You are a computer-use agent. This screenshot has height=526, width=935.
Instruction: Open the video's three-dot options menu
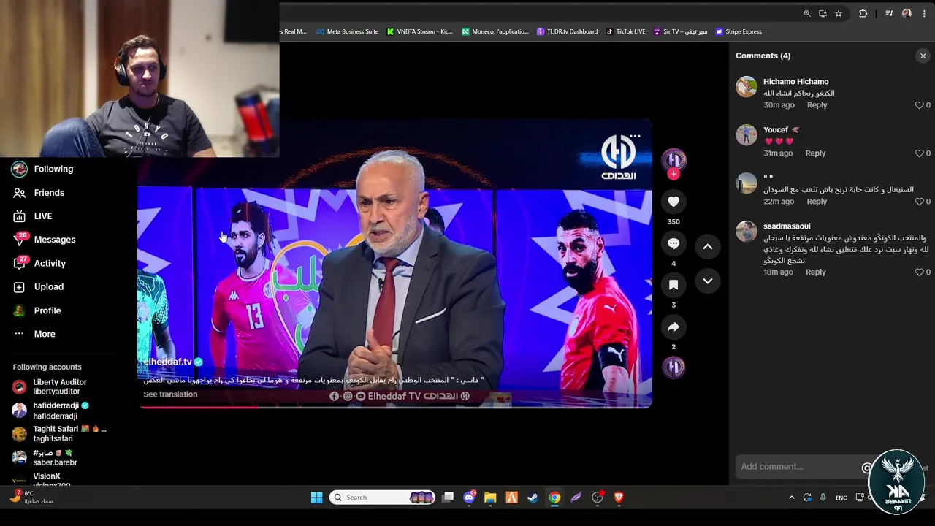click(636, 136)
